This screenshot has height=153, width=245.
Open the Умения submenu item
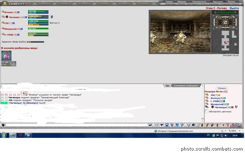click(181, 4)
